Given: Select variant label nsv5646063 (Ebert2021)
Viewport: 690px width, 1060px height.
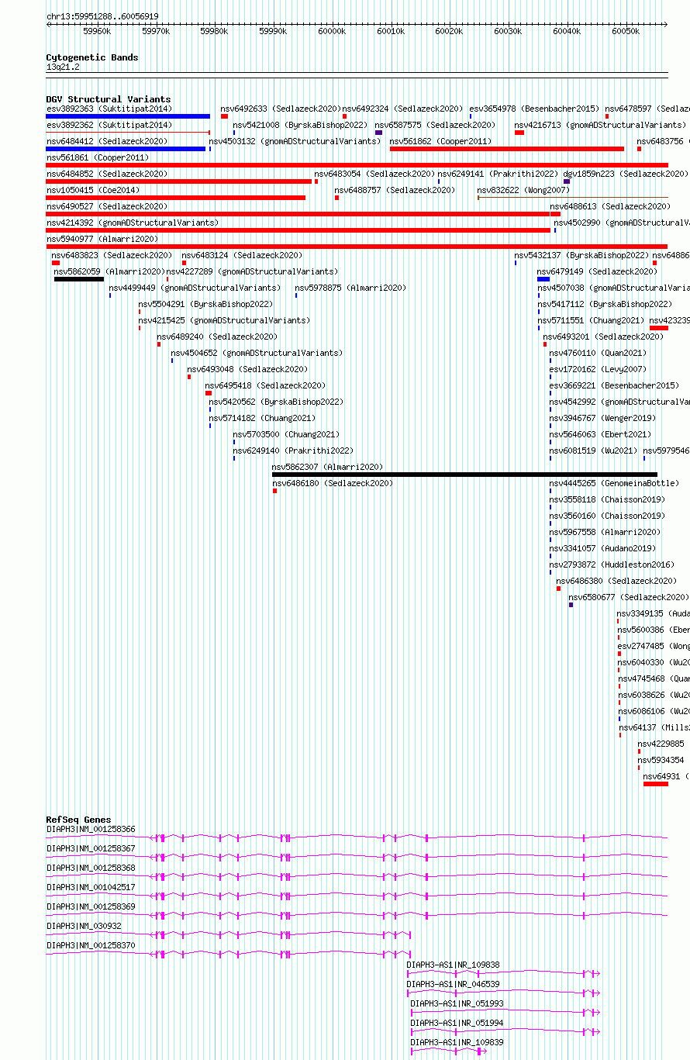Looking at the screenshot, I should 601,434.
